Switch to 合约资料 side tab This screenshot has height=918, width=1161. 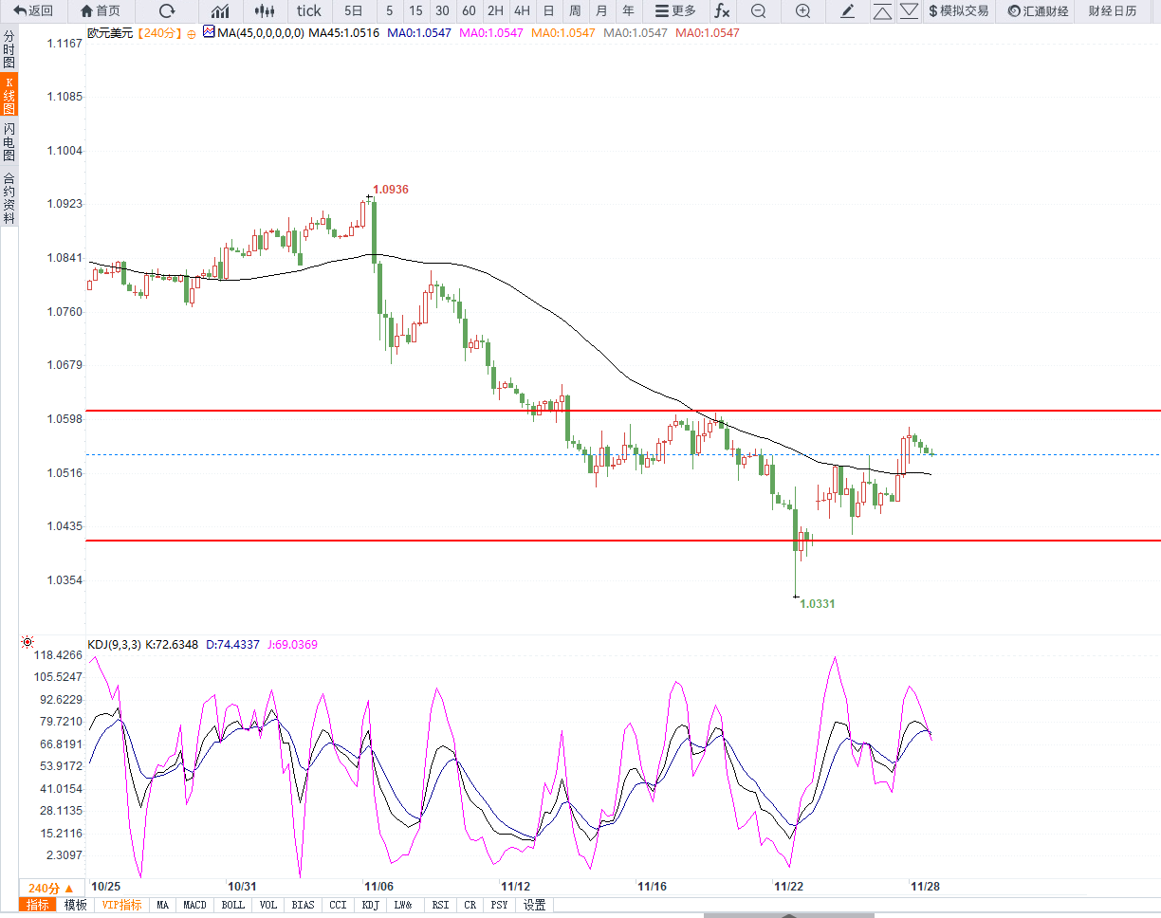[9, 197]
